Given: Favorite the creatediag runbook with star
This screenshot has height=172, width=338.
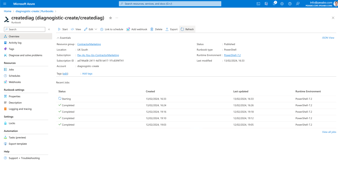Looking at the screenshot, I should (x=110, y=18).
